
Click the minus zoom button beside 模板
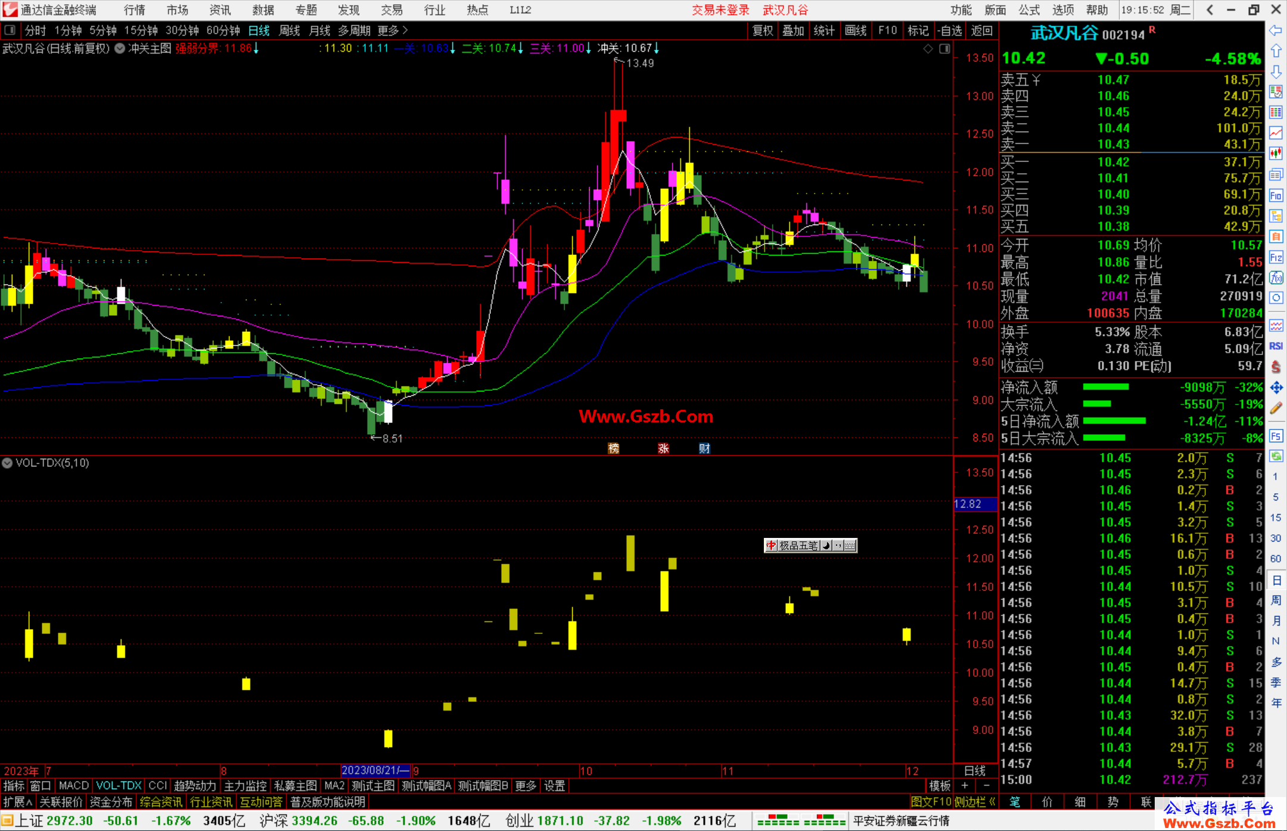(987, 786)
